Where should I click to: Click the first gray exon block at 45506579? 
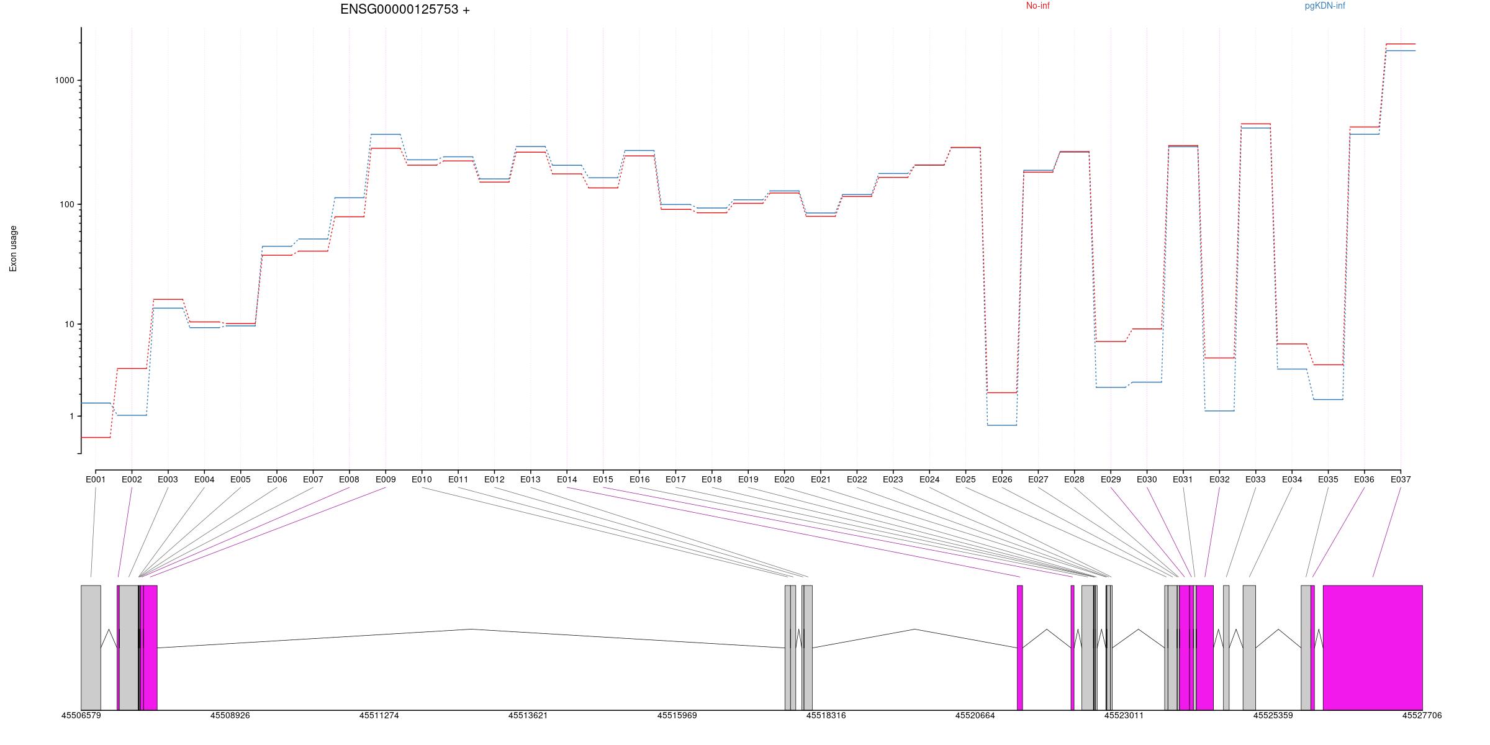point(91,648)
